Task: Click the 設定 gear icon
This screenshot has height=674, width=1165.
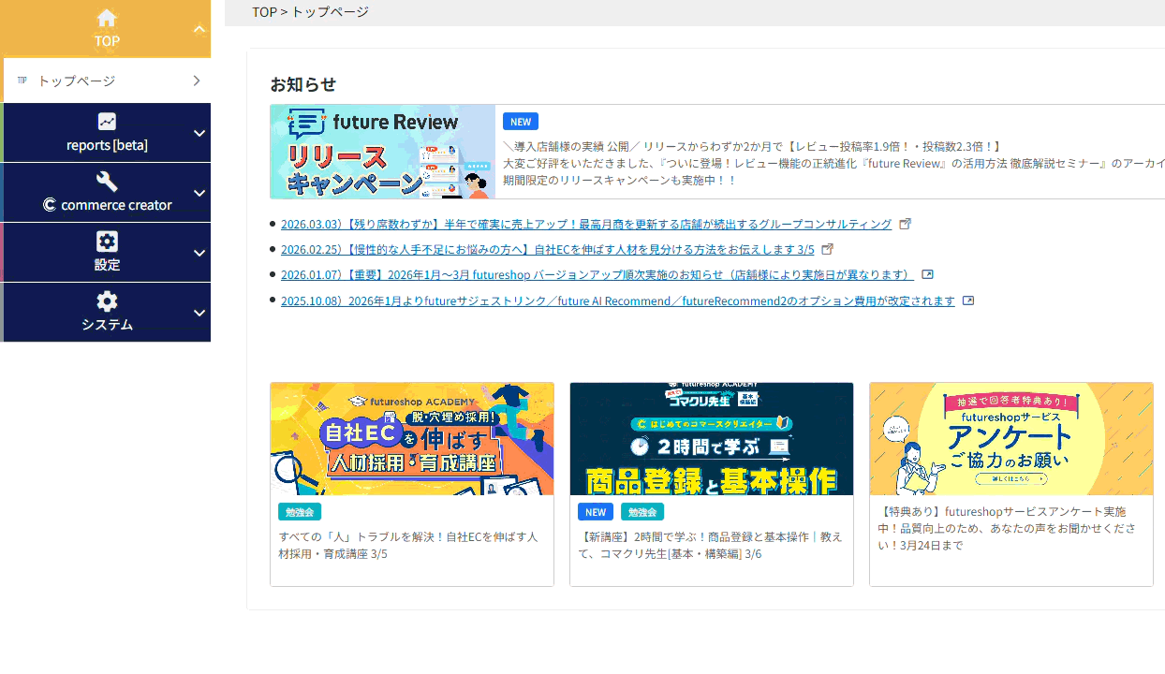Action: [x=107, y=241]
